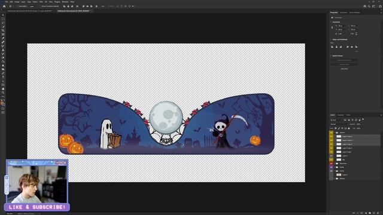Open the blend mode Normal dropdown

coord(339,124)
